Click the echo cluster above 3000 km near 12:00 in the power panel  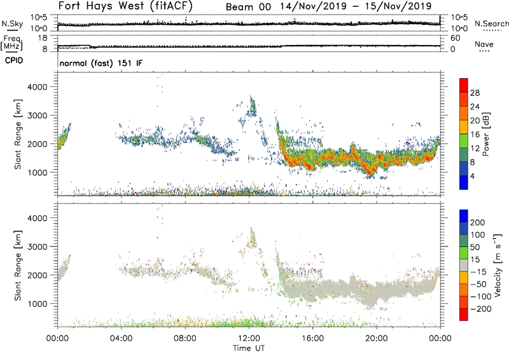(x=251, y=107)
